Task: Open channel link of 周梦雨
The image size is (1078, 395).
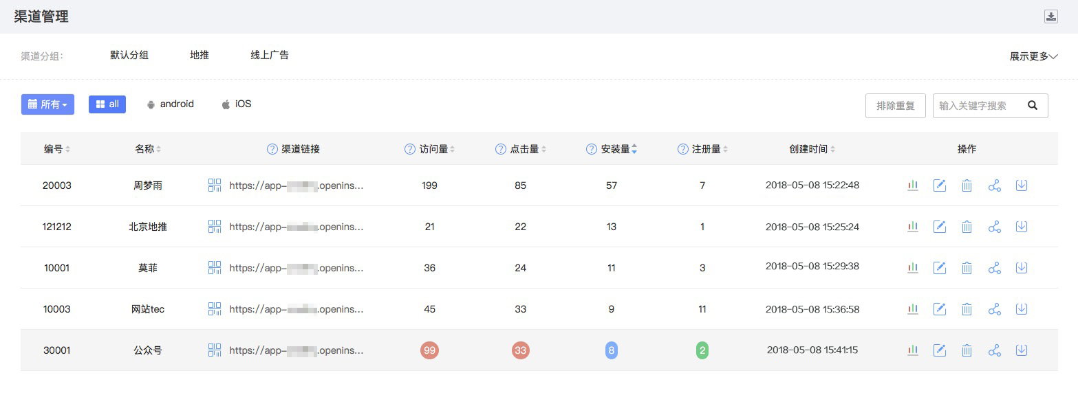Action: [296, 185]
